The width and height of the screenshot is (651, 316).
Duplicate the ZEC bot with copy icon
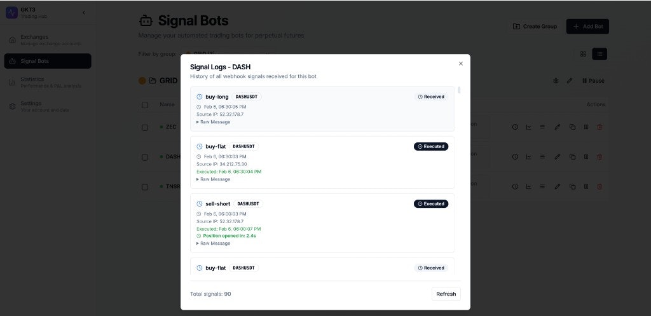pos(572,127)
